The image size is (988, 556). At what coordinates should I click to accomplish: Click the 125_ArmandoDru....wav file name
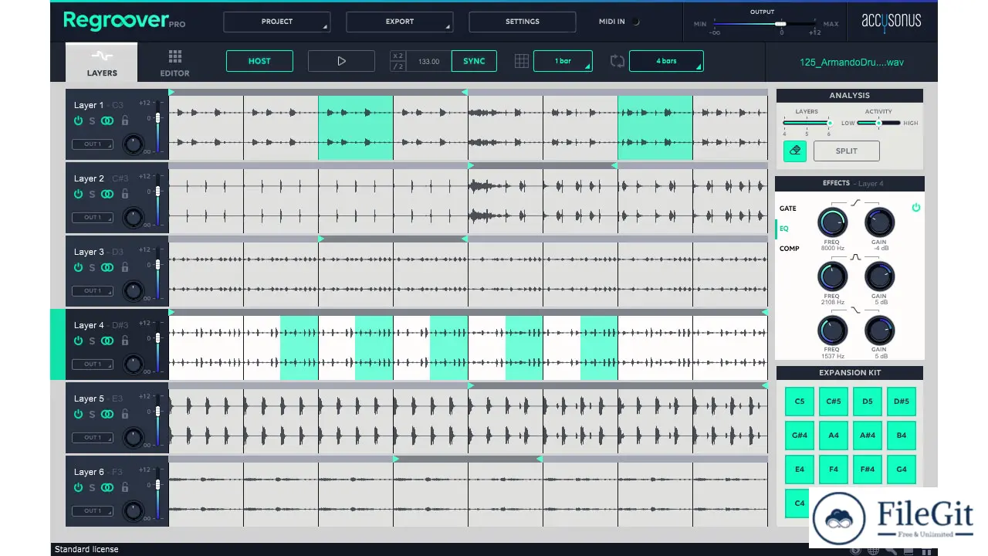coord(851,62)
